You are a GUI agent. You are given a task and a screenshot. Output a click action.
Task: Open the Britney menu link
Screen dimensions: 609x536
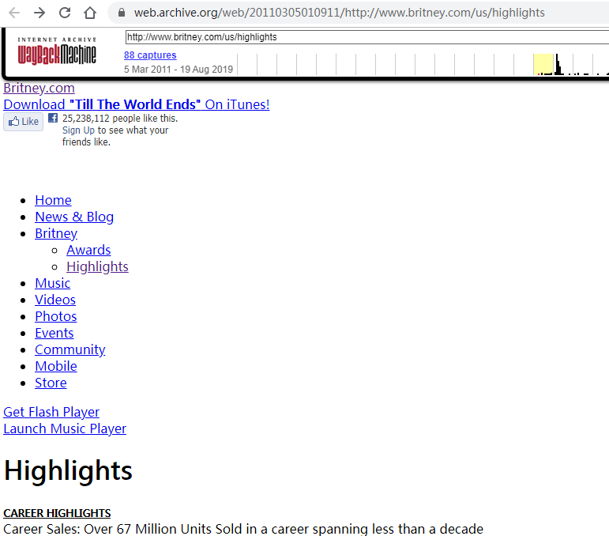click(x=56, y=233)
